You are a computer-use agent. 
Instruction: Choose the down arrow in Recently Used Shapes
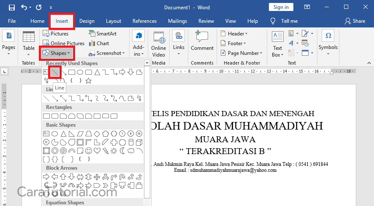point(130,72)
